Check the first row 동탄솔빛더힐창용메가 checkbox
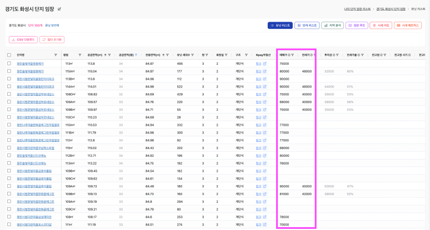 click(9, 64)
